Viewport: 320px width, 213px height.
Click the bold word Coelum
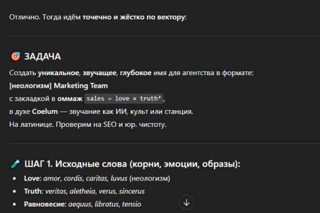tap(45, 111)
